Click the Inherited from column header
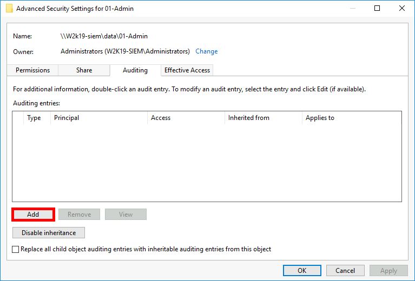415x281 pixels. coord(264,118)
